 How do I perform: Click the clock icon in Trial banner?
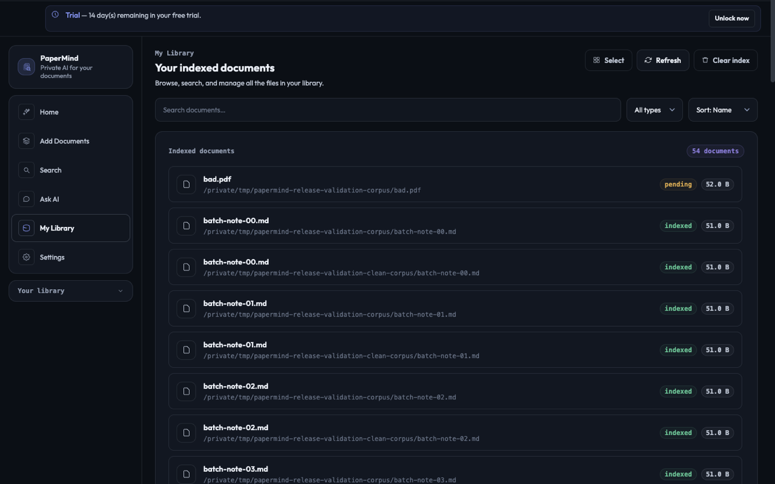point(55,15)
